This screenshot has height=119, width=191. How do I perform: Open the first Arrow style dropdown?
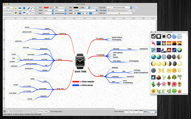coord(49,10)
